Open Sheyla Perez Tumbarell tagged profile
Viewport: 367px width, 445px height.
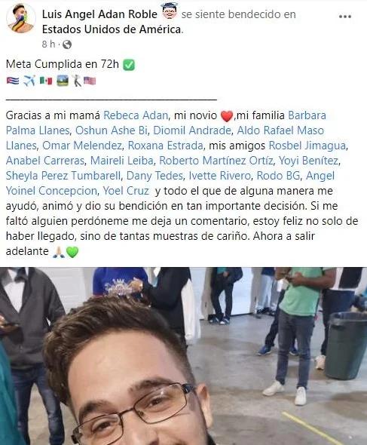click(63, 176)
